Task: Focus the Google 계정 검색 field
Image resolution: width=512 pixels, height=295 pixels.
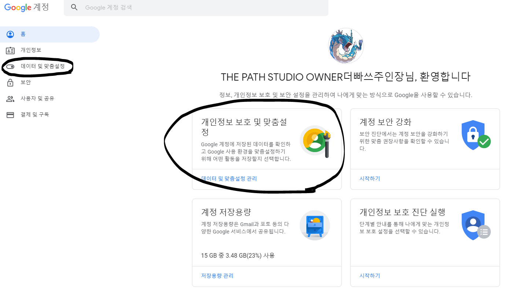Action: (x=196, y=8)
